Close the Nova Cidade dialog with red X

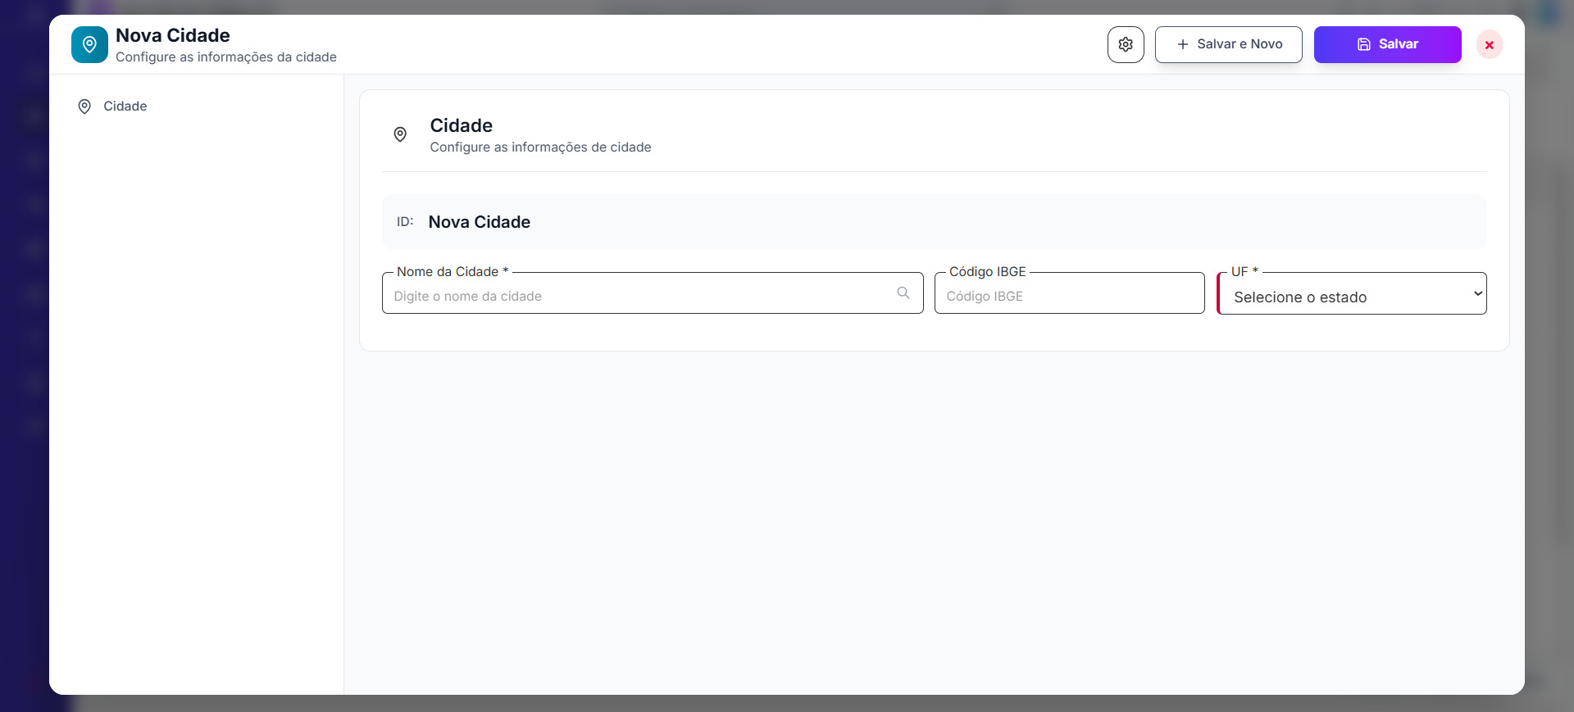pyautogui.click(x=1489, y=45)
